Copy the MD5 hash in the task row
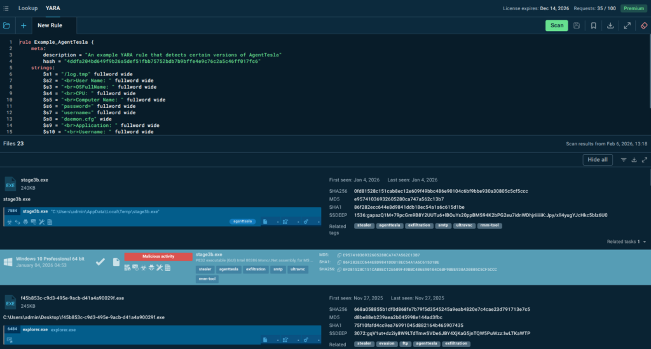The image size is (651, 349). (x=338, y=254)
